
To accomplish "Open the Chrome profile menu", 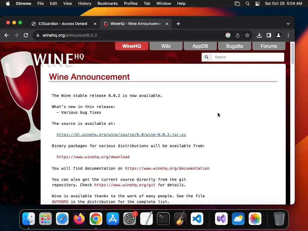I will point(278,35).
